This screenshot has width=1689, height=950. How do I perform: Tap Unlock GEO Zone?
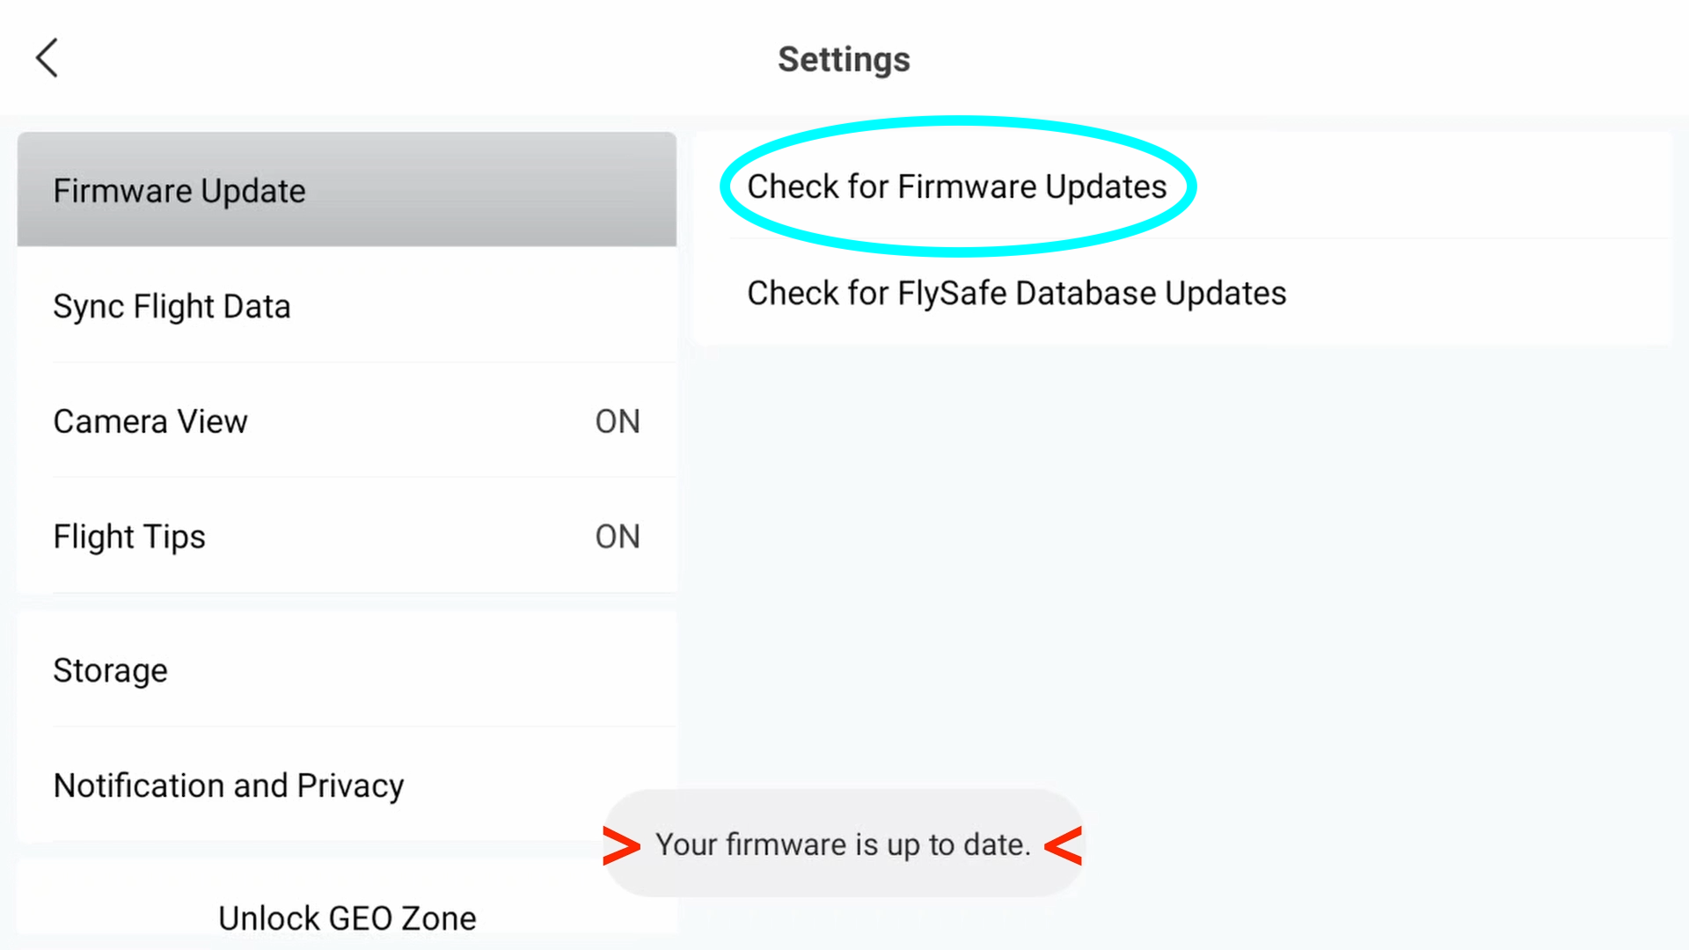[x=347, y=917]
